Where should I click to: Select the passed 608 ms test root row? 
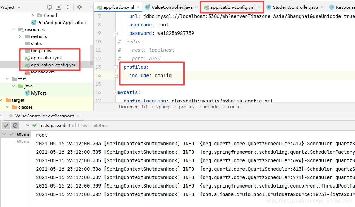pos(16,134)
